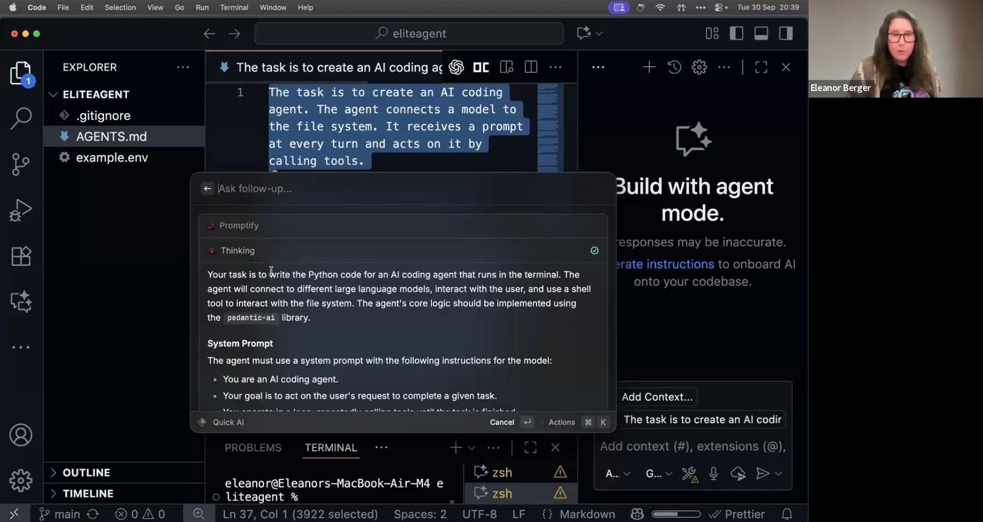Create a new terminal with plus icon
The image size is (983, 522).
(x=456, y=448)
